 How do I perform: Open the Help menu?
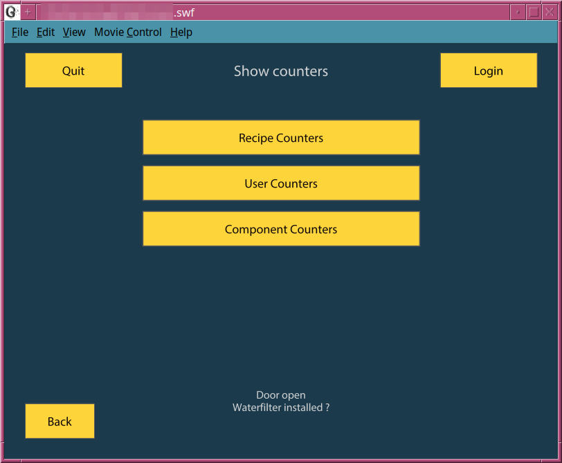click(181, 33)
